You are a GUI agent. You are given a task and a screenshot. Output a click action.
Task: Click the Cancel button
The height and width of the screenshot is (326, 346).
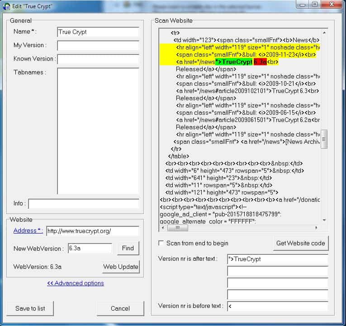coord(120,308)
